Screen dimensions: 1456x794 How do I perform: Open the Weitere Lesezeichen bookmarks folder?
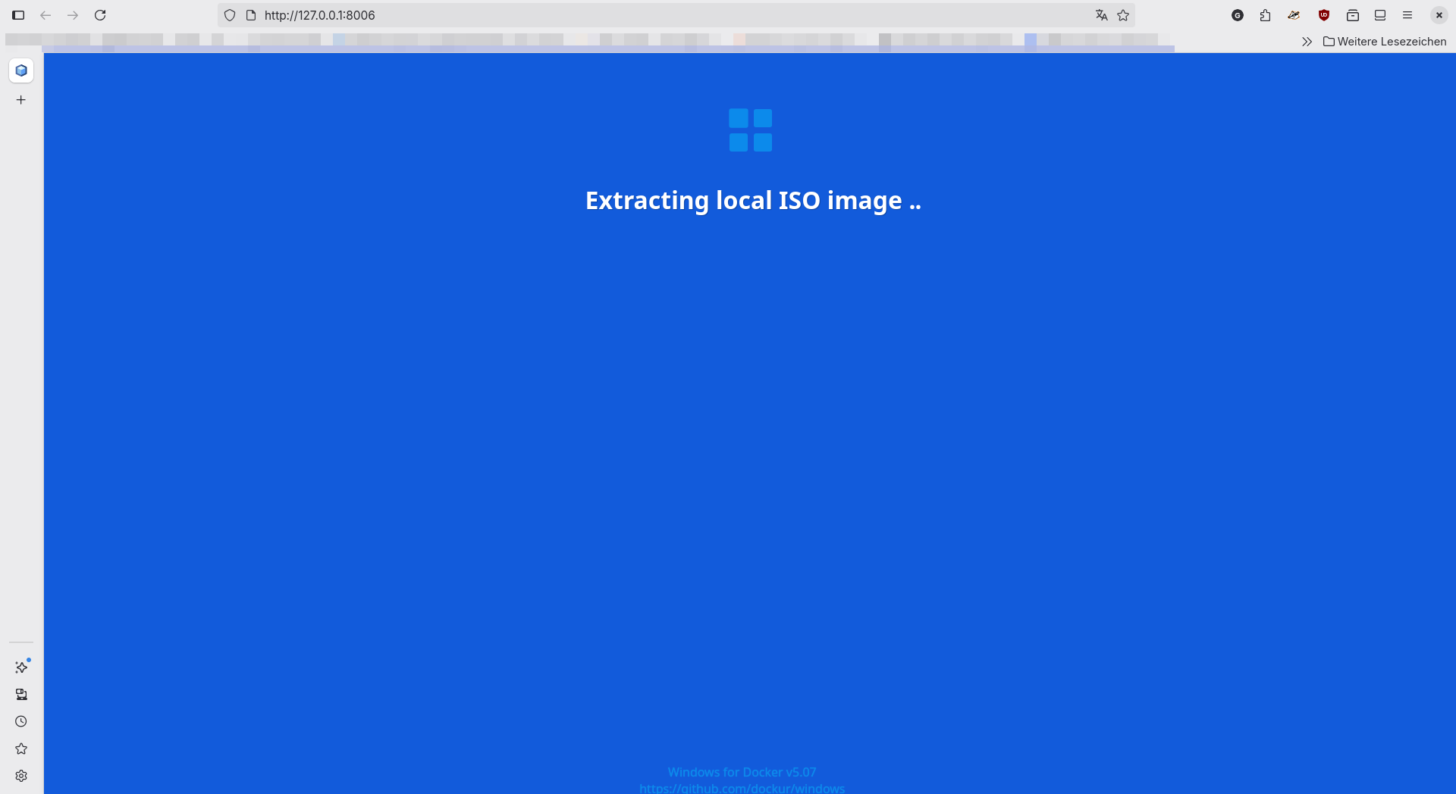[1385, 42]
